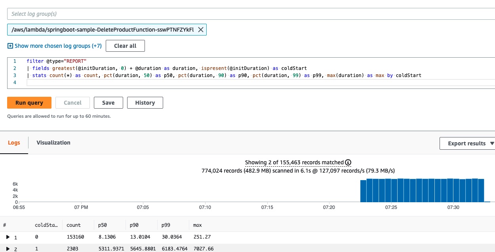Click Show more chosen log groups (+7)
Image resolution: width=495 pixels, height=252 pixels.
tap(58, 46)
